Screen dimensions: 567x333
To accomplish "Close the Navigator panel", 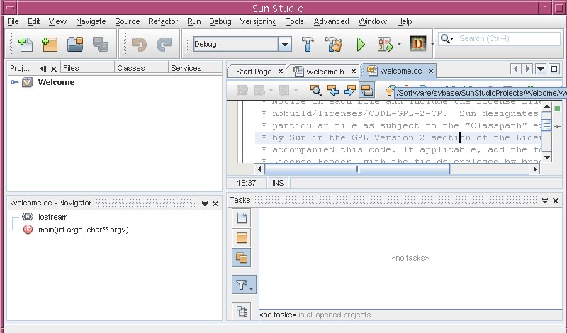I will (x=215, y=203).
